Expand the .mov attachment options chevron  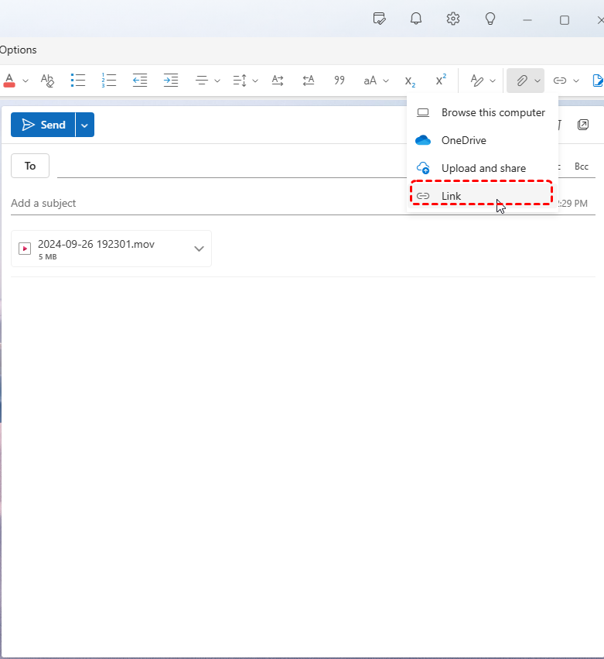coord(199,249)
